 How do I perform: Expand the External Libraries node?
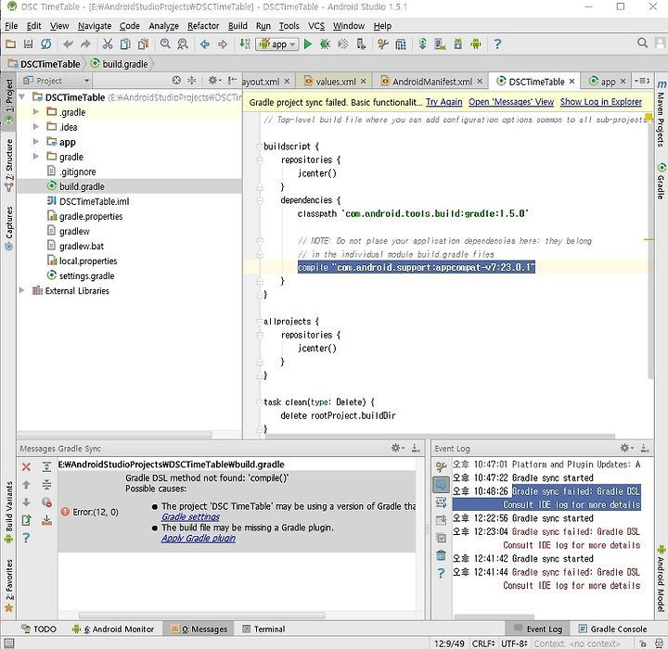point(21,290)
